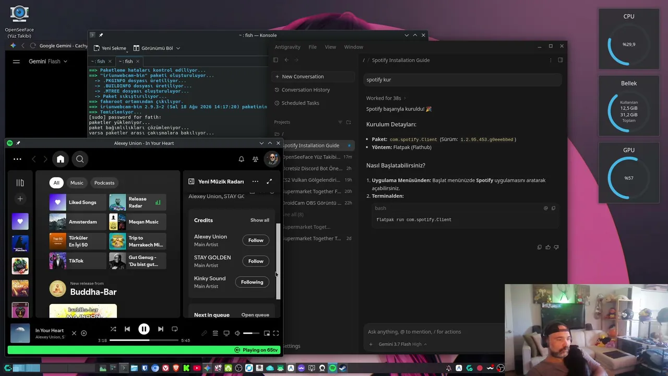668x376 pixels.
Task: Thumbs up the Antigravity response
Action: coord(548,247)
